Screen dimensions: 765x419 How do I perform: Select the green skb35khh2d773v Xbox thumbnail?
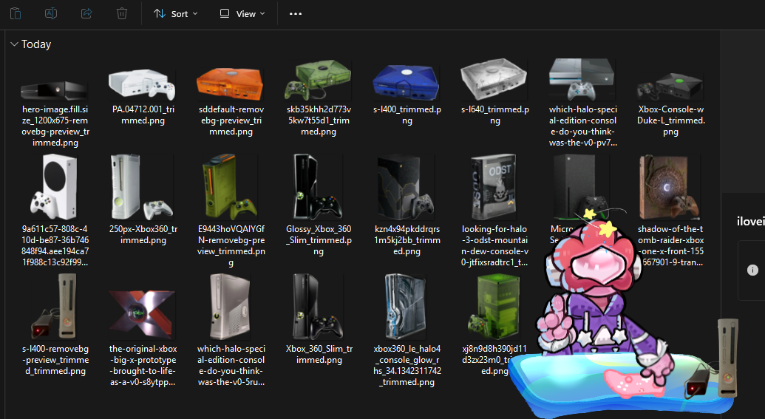point(318,81)
